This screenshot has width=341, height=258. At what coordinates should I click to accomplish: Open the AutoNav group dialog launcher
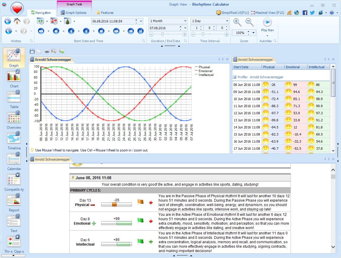[x=275, y=41]
